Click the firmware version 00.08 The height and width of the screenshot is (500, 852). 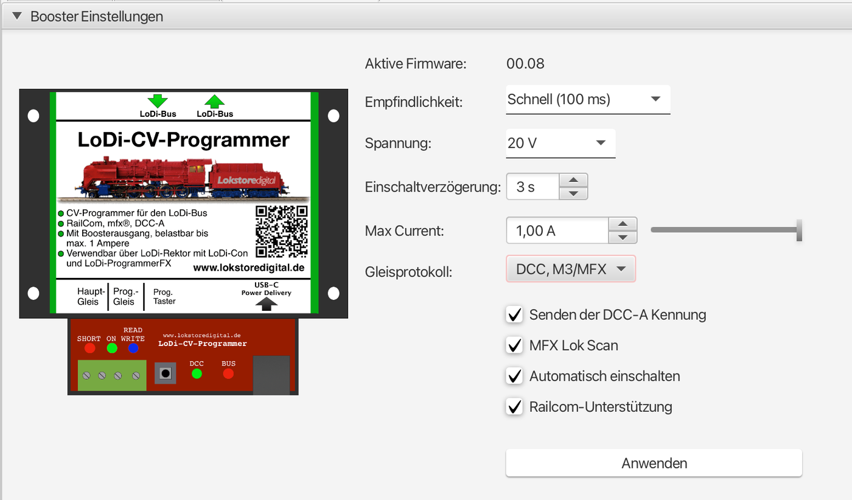coord(525,63)
